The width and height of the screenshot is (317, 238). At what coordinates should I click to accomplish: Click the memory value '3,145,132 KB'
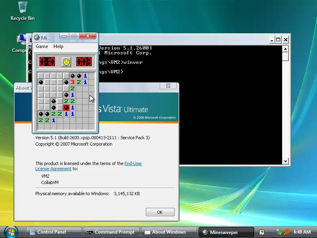127,194
